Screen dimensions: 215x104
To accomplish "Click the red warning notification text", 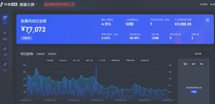I will (58, 5).
